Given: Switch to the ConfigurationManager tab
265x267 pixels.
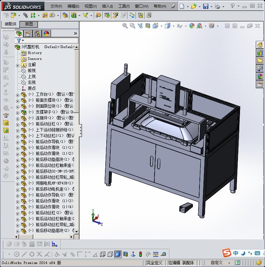Looking at the screenshot, I should (x=37, y=34).
